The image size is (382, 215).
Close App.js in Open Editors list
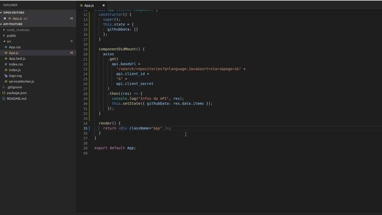[5, 19]
